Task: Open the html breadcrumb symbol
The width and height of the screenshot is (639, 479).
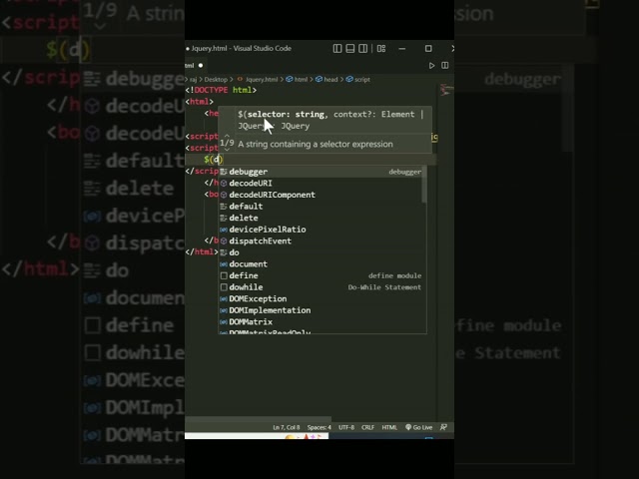Action: [x=297, y=80]
